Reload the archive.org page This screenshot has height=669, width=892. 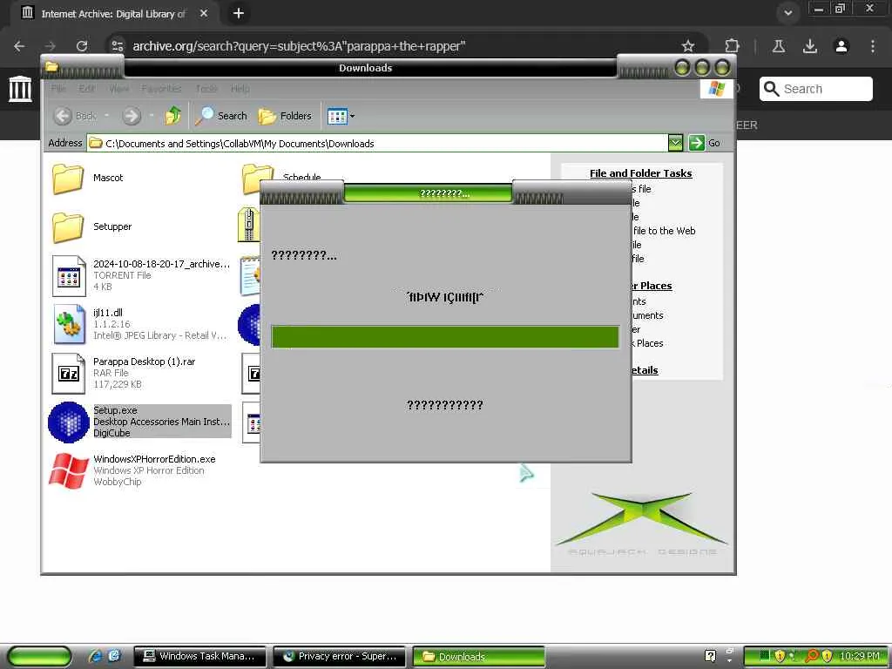(x=82, y=46)
